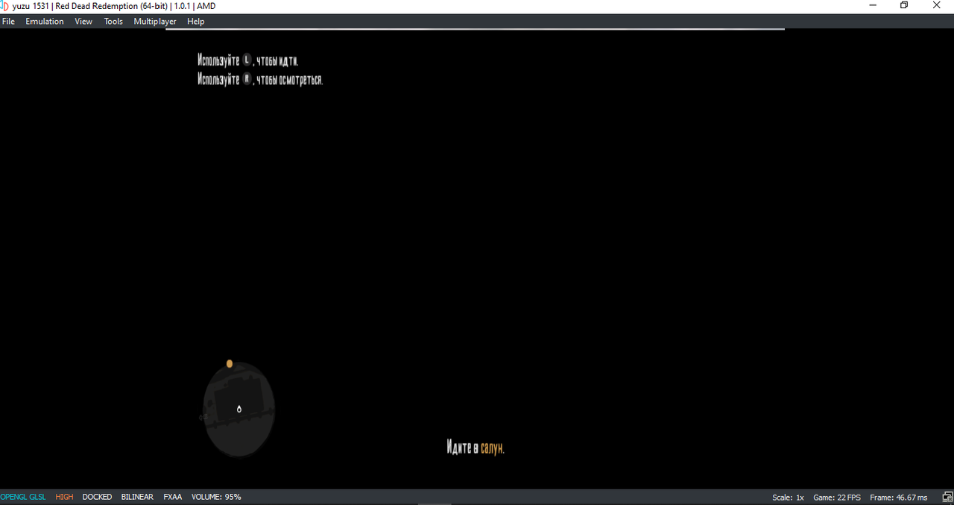Open the Multiplayer menu
The height and width of the screenshot is (505, 954).
coord(155,22)
